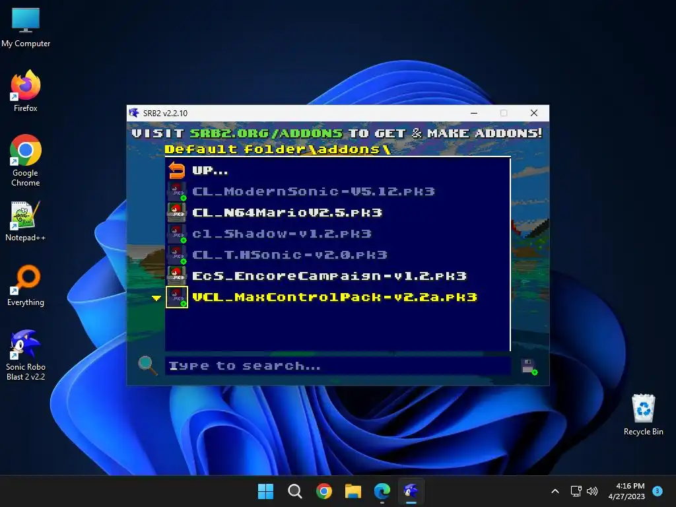676x507 pixels.
Task: Open the notification count badge
Action: pos(658,490)
